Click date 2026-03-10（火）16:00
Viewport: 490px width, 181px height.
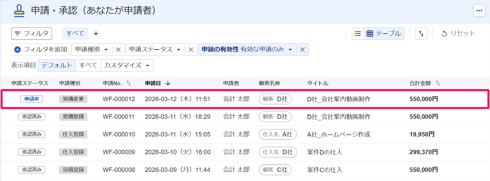[178, 152]
